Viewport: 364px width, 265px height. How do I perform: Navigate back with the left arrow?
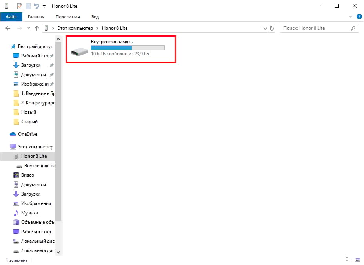[x=8, y=28]
